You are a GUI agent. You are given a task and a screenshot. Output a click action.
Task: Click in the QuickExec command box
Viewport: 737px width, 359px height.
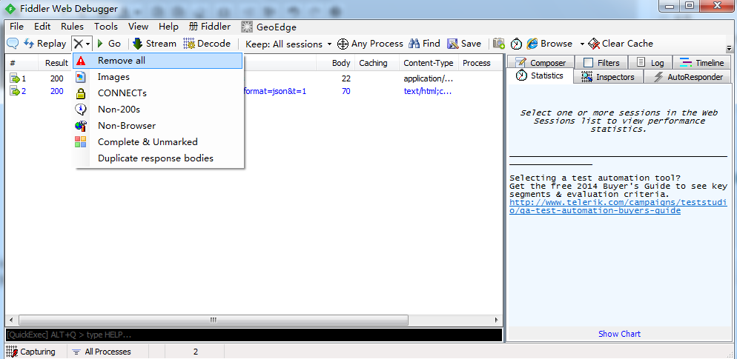[254, 335]
